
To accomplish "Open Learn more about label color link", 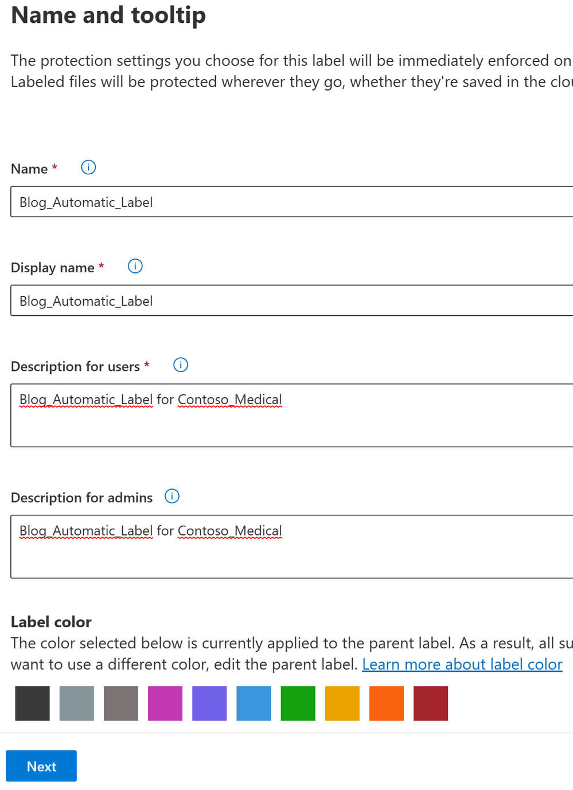I will [462, 664].
